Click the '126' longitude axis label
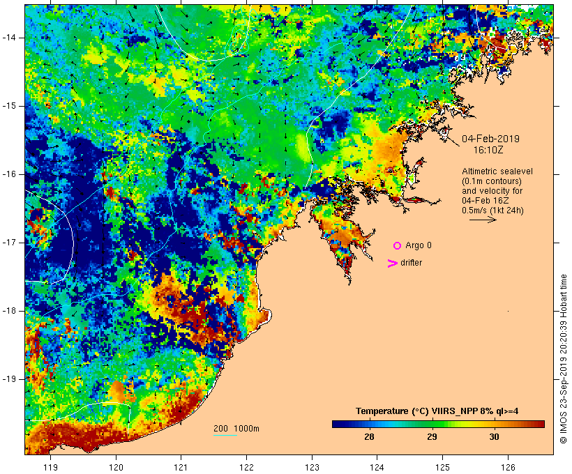 pyautogui.click(x=508, y=467)
